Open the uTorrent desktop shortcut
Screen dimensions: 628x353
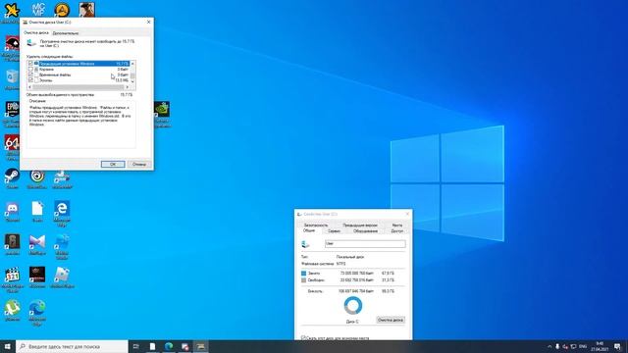12,308
